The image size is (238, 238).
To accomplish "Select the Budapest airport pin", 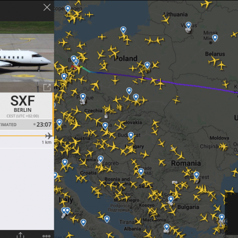I will pyautogui.click(x=131, y=136).
